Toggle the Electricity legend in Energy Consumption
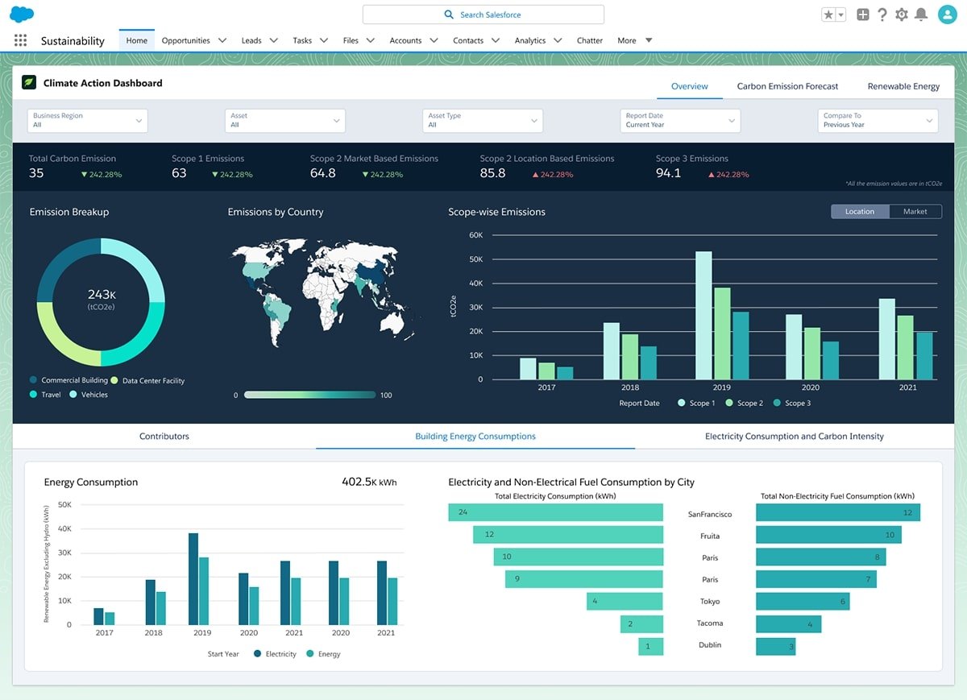Image resolution: width=967 pixels, height=700 pixels. [275, 653]
